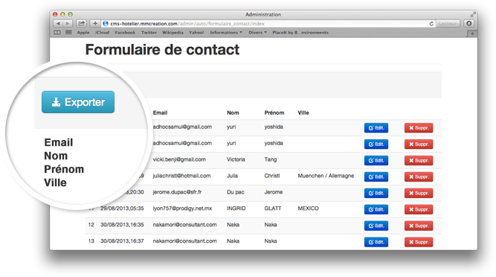Edit the lyon757@prodigy.net.mx row
The width and height of the screenshot is (496, 277).
coord(376,209)
